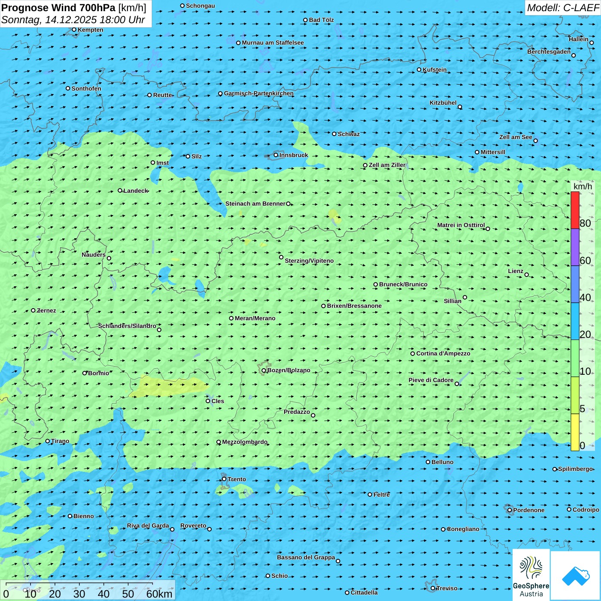Click the blue mountain cloud logo
The image size is (601, 601).
[576, 576]
